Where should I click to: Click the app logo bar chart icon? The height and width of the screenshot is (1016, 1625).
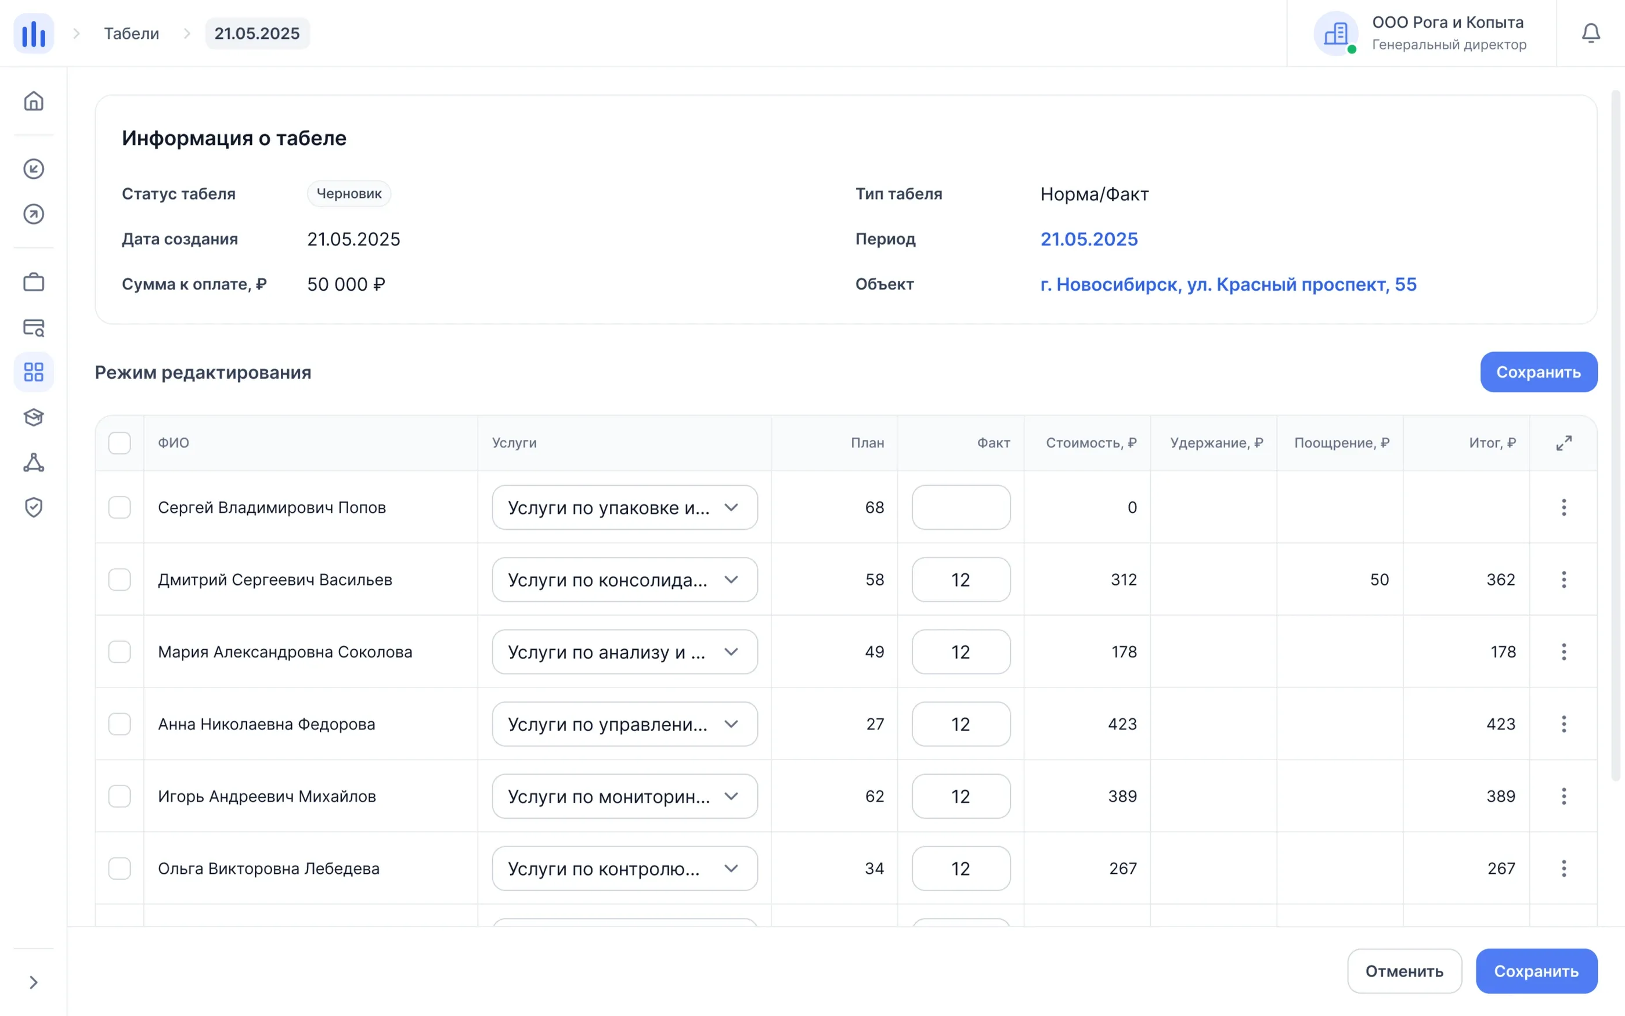pyautogui.click(x=34, y=34)
